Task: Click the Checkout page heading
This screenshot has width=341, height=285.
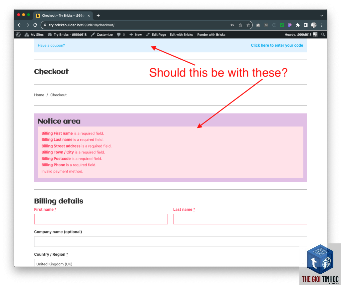Action: [51, 72]
